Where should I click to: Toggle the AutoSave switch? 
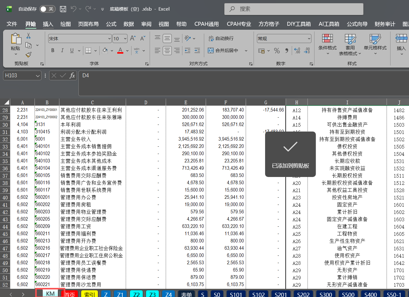[48, 9]
